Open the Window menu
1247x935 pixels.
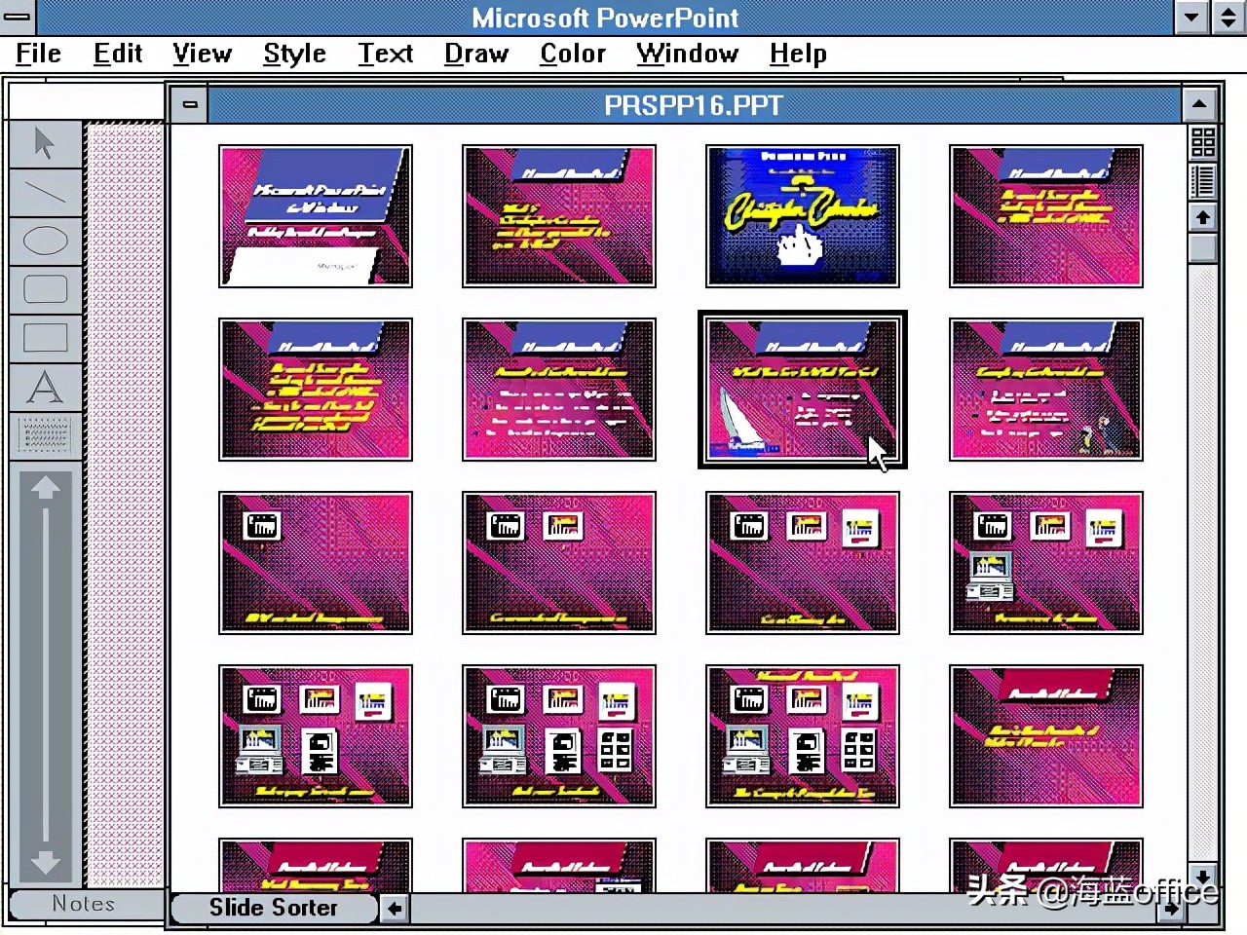coord(687,54)
